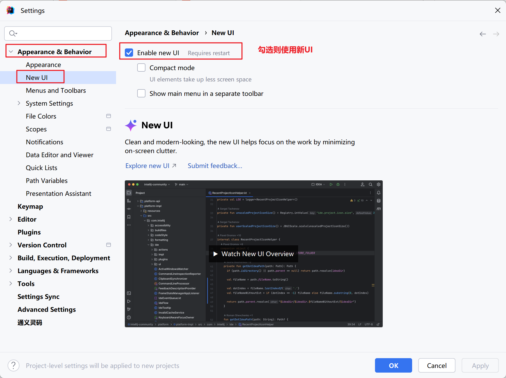Click the New UI preview screenshot thumbnail
The height and width of the screenshot is (378, 506).
pos(254,254)
